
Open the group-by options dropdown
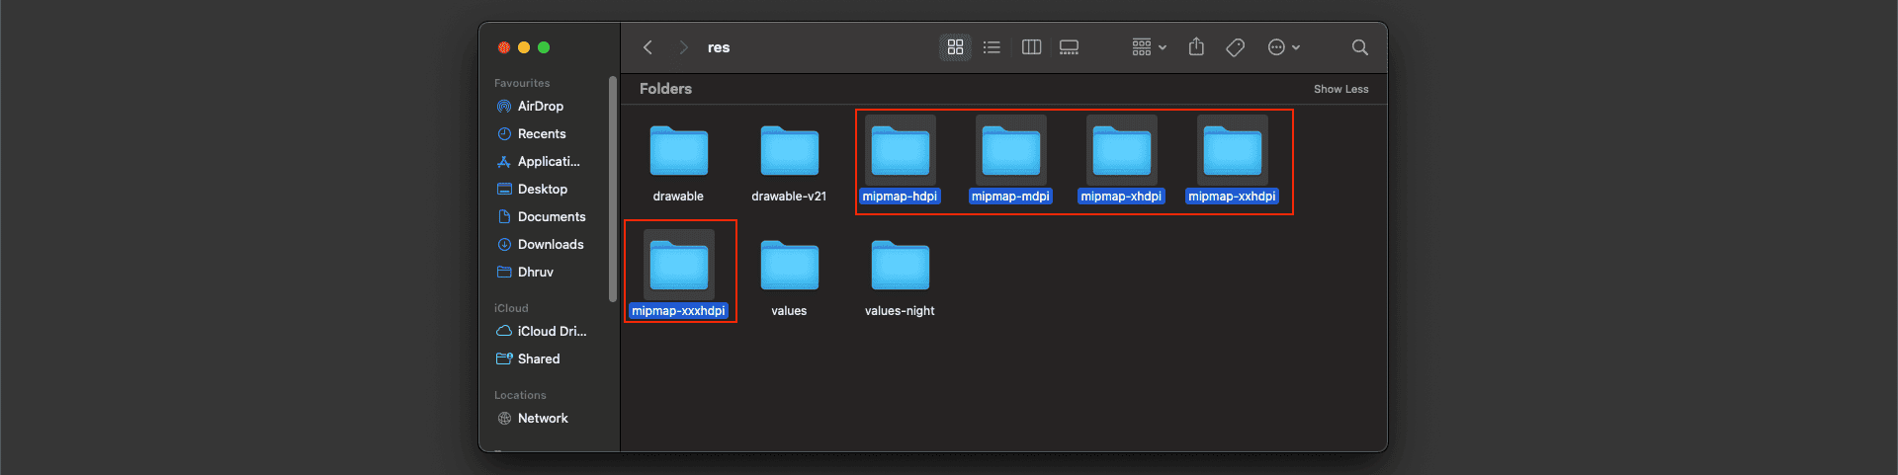1149,47
